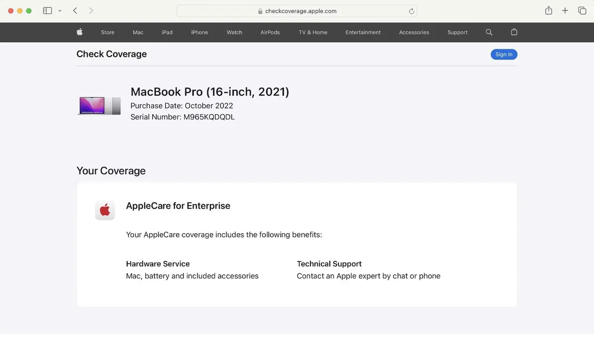Click the AppleCare for Enterprise title
Viewport: 594px width, 346px height.
tap(178, 206)
